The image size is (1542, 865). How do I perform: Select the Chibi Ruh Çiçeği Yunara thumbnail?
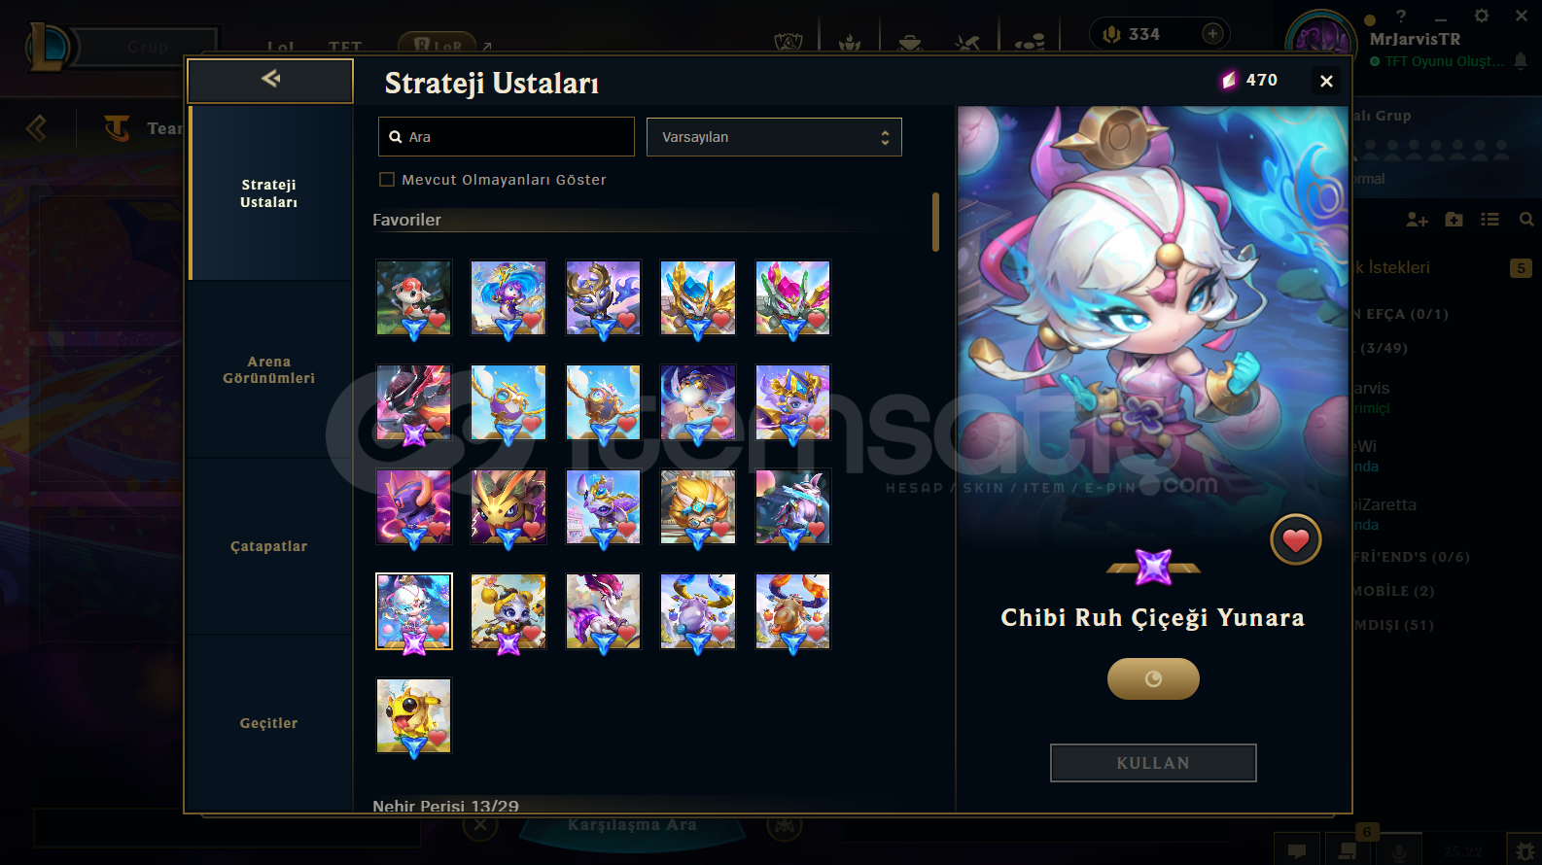point(414,611)
